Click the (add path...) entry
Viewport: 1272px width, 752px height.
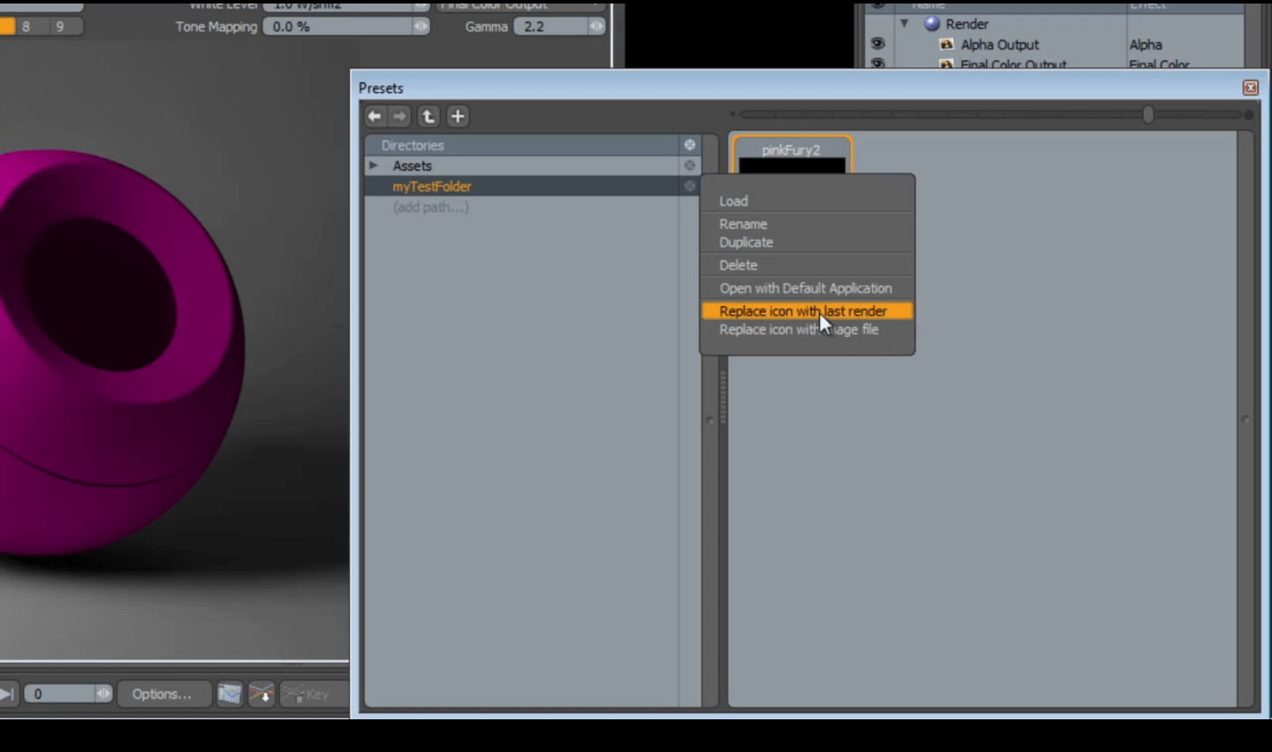tap(431, 207)
